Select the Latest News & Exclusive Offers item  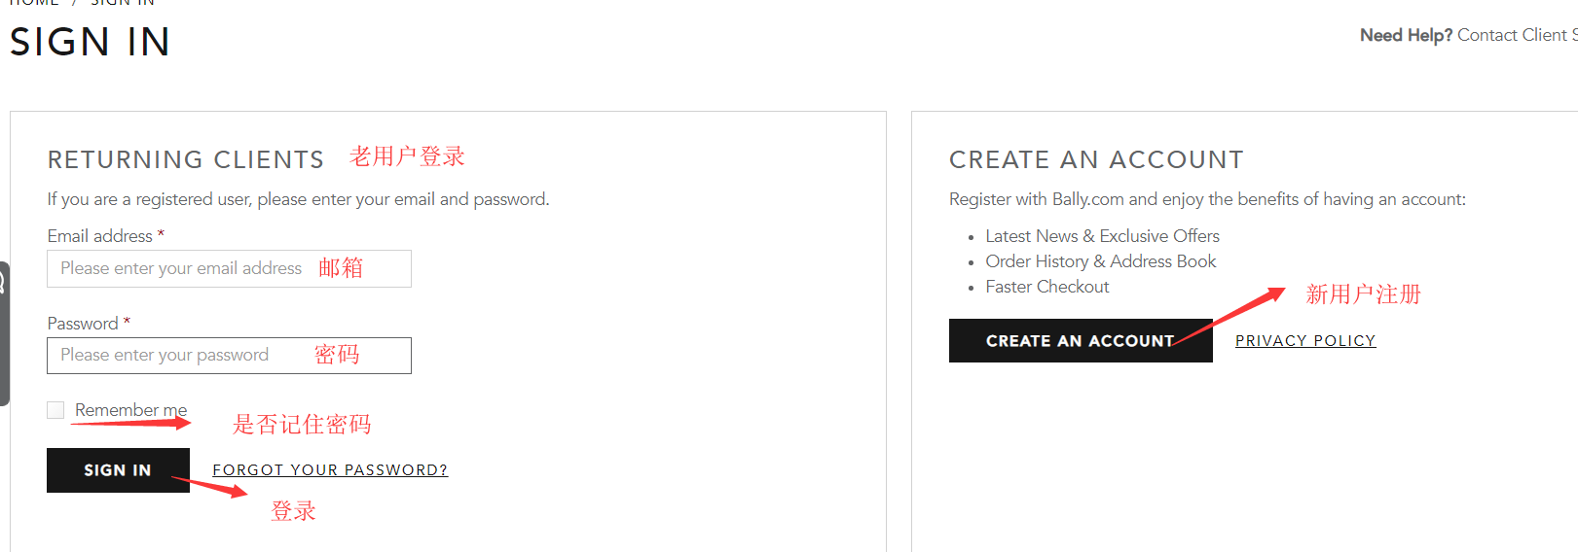click(x=1102, y=236)
